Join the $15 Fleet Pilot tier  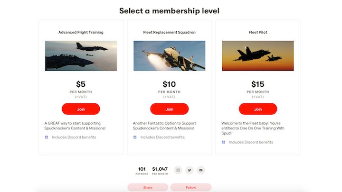[x=258, y=109]
